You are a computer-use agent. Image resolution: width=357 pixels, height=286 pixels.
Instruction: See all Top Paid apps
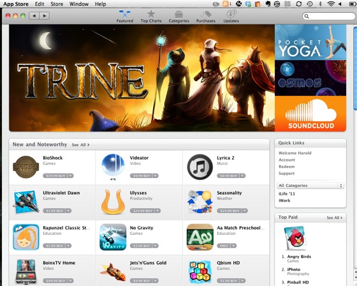point(335,218)
